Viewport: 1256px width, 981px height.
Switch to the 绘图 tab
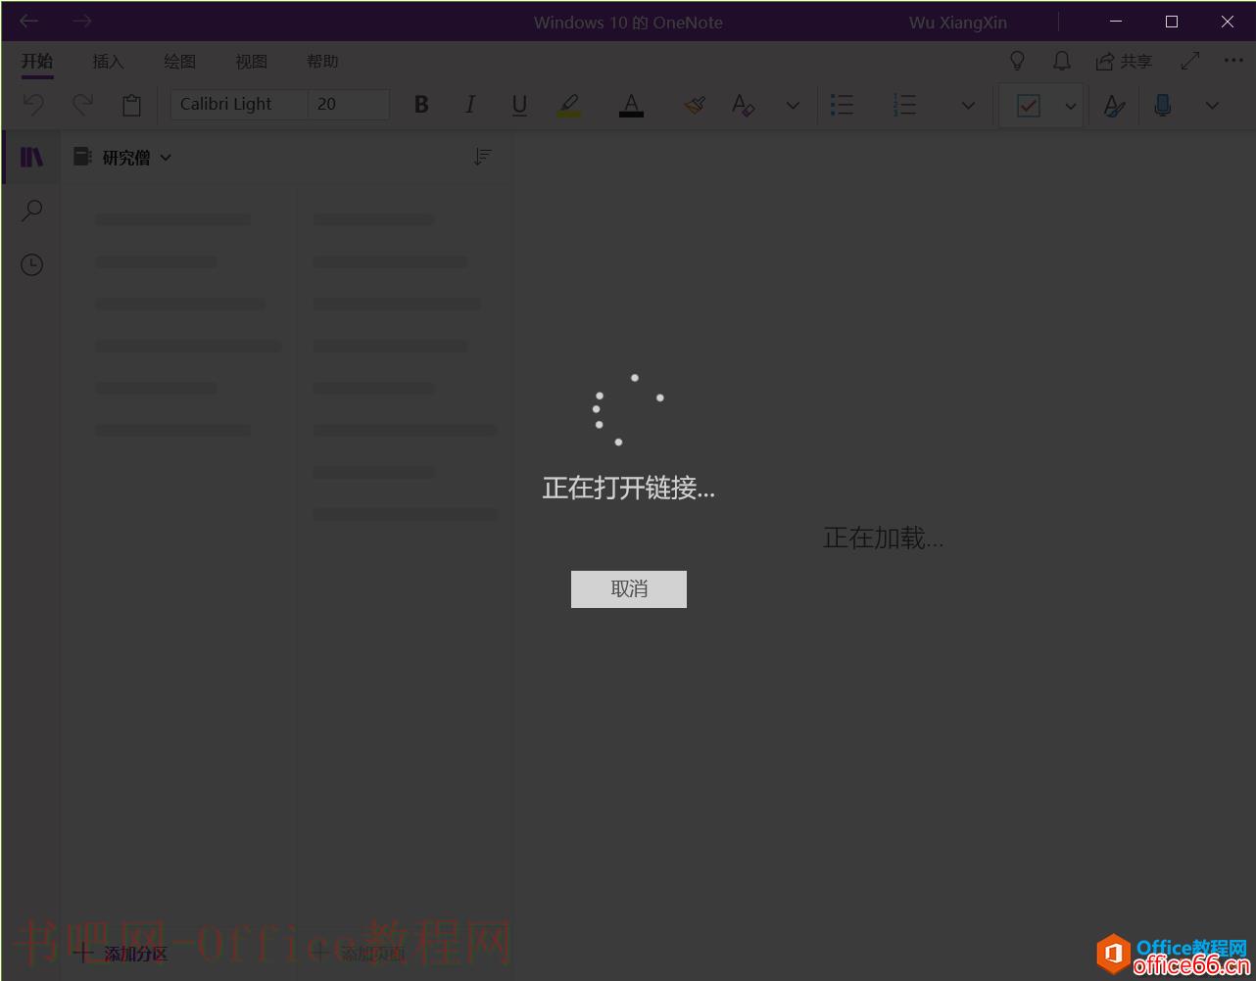coord(179,61)
